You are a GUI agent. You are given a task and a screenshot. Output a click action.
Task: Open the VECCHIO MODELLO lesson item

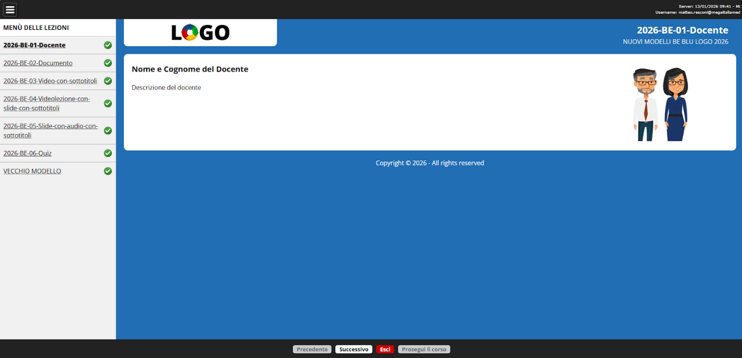(32, 171)
